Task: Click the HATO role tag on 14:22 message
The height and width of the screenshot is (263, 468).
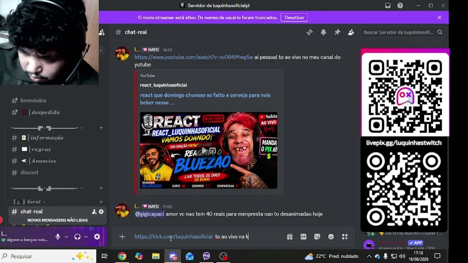Action: tap(151, 50)
